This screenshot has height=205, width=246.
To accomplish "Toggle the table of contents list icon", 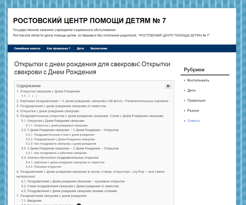I will (168, 86).
